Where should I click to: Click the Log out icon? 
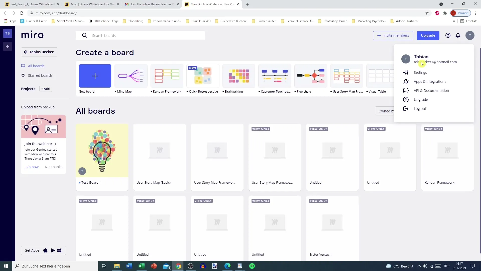pos(406,109)
